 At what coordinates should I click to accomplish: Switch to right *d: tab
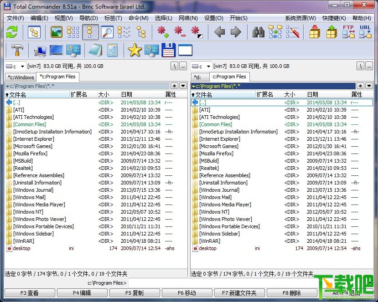200,77
